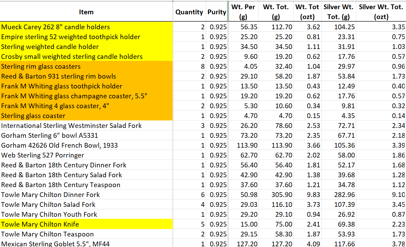Select Empire sterling 52 toothpick holder cell
The height and width of the screenshot is (247, 406).
coord(86,37)
